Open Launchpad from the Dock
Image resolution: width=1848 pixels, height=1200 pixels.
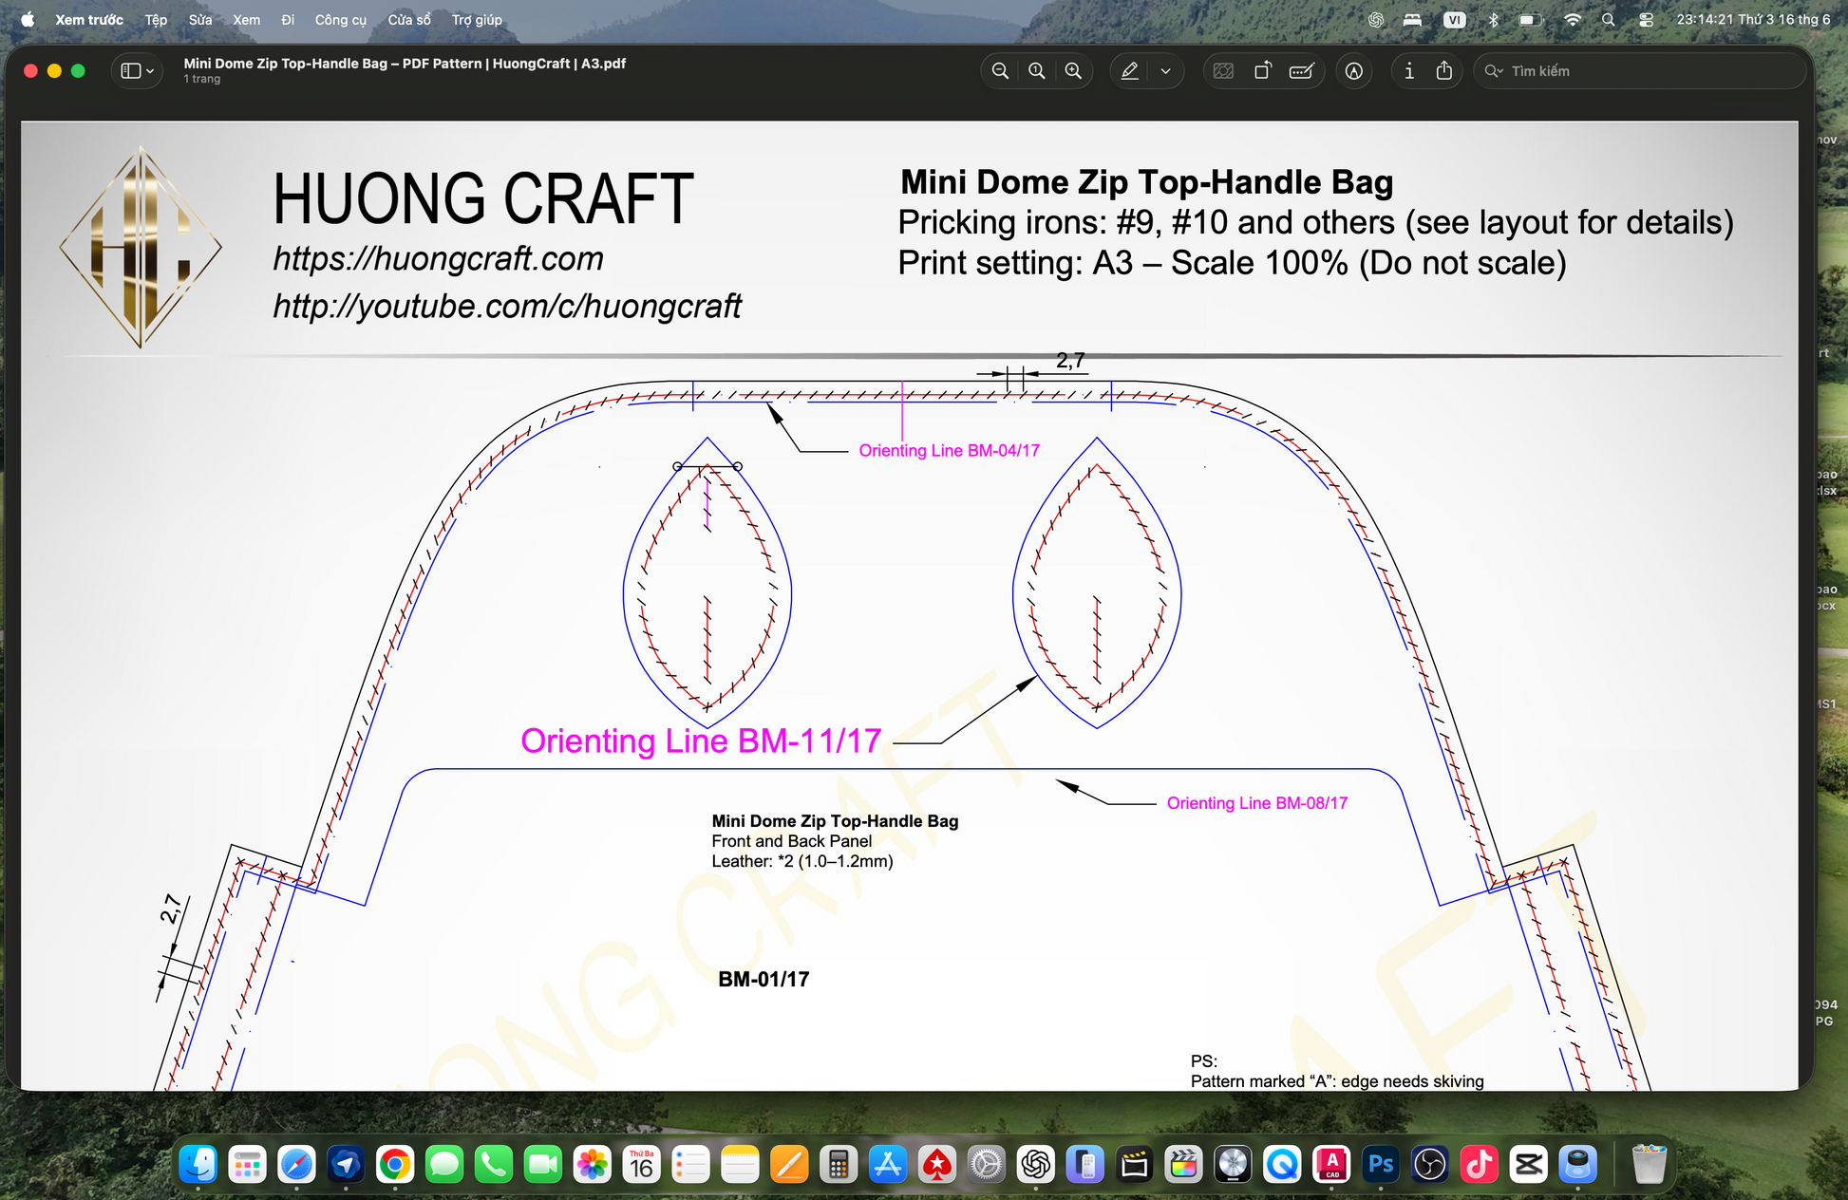point(248,1164)
